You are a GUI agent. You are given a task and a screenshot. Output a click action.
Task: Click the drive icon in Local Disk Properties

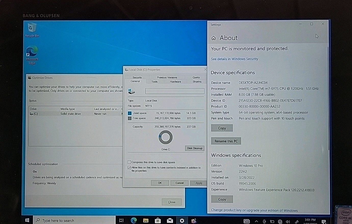(132, 91)
